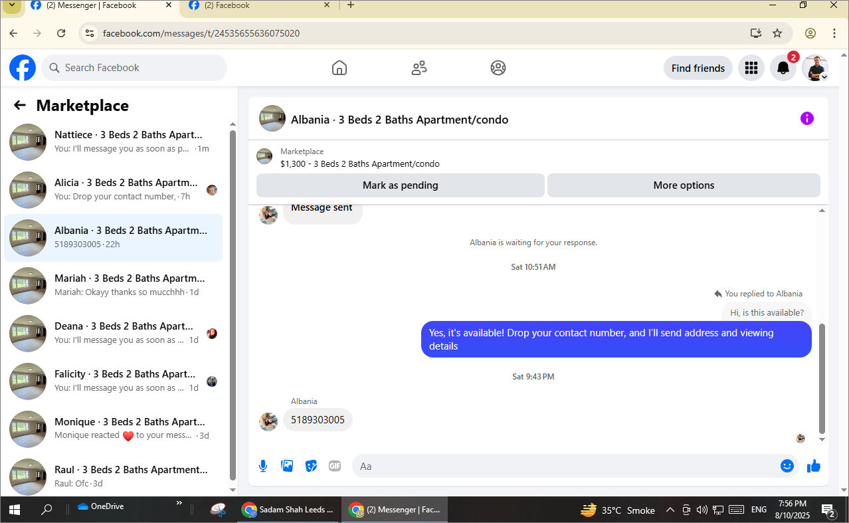This screenshot has width=849, height=523.
Task: Go back in browser history
Action: click(x=13, y=33)
